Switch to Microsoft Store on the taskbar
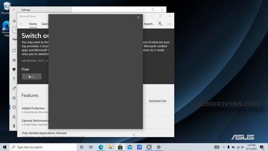268x151 pixels. [x=120, y=147]
